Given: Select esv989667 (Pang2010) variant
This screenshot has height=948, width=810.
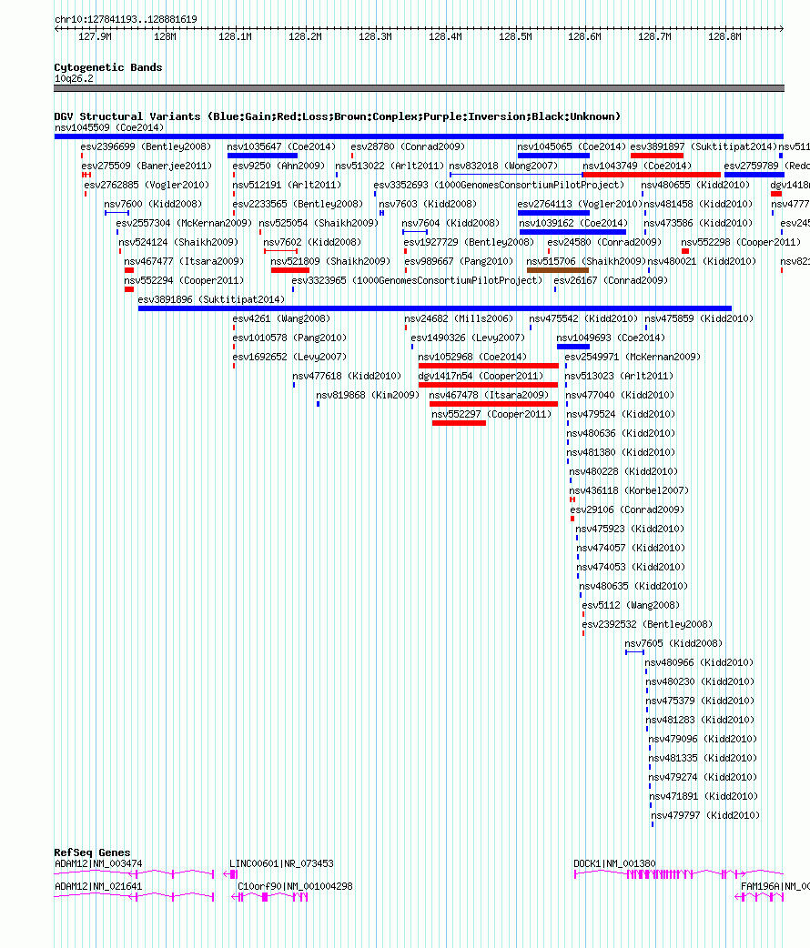Looking at the screenshot, I should click(459, 262).
